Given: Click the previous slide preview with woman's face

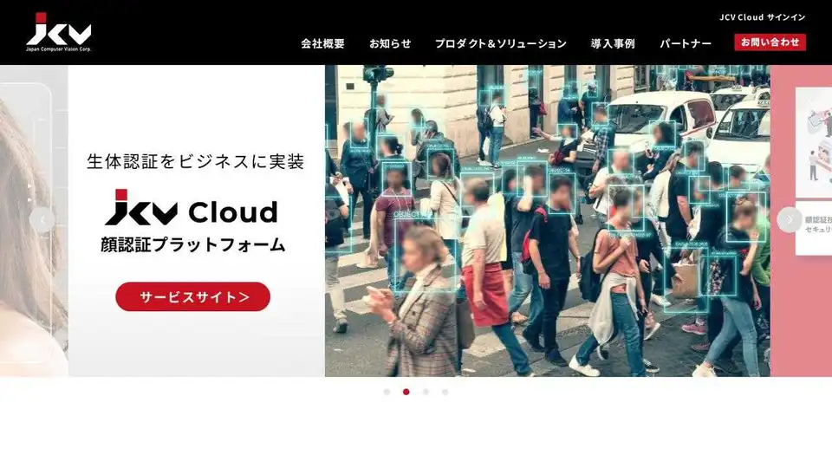Looking at the screenshot, I should 34,221.
